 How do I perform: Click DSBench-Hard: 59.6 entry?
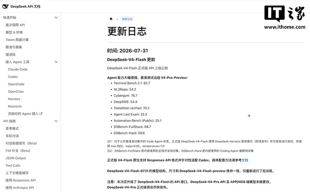coord(129,133)
